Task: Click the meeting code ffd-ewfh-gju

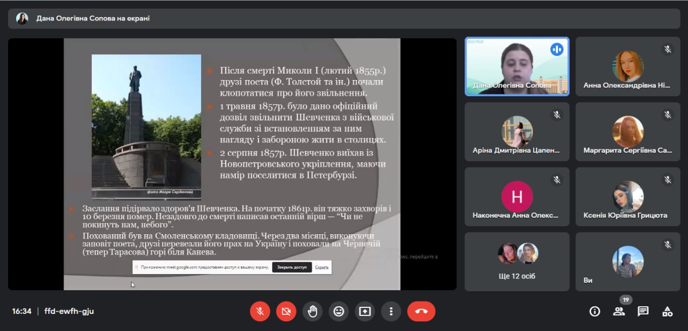Action: point(69,311)
